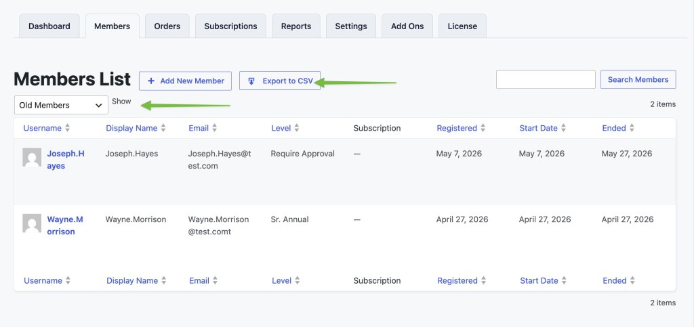The width and height of the screenshot is (694, 327).
Task: Switch to the Orders tab
Action: [x=167, y=26]
